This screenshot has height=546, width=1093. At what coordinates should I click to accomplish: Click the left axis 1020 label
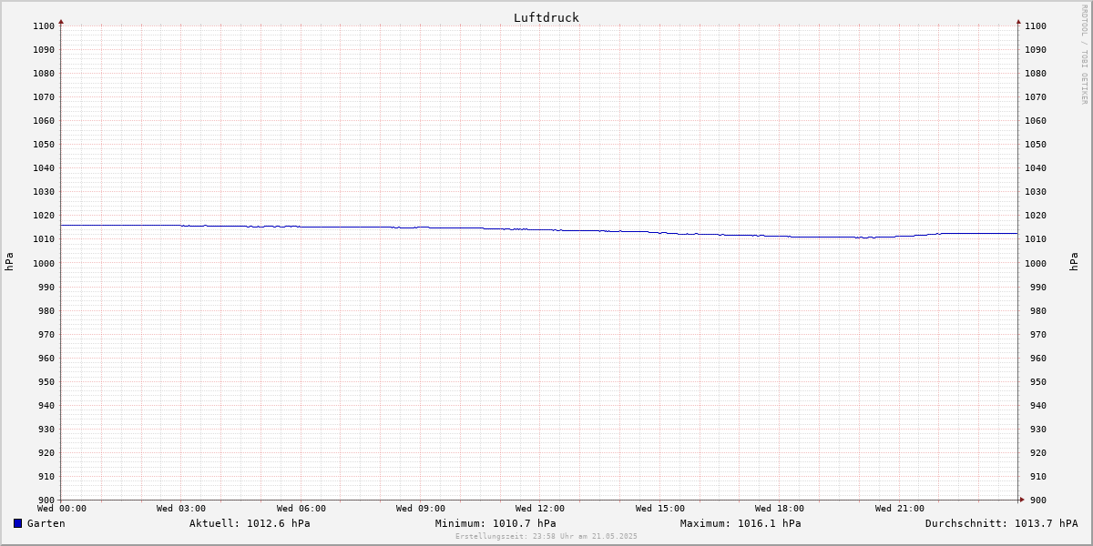[x=44, y=216]
